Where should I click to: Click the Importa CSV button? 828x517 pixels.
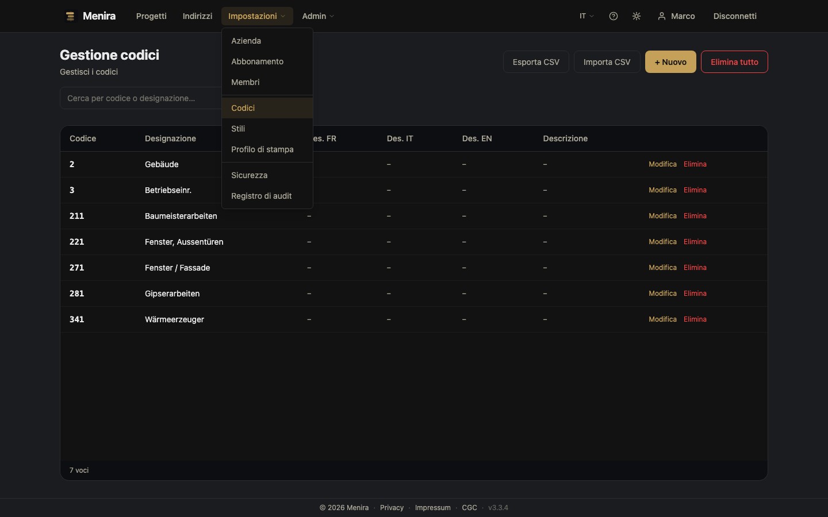[x=607, y=62]
